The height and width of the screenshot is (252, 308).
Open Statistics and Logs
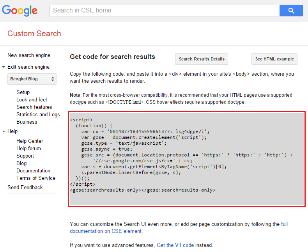click(38, 115)
